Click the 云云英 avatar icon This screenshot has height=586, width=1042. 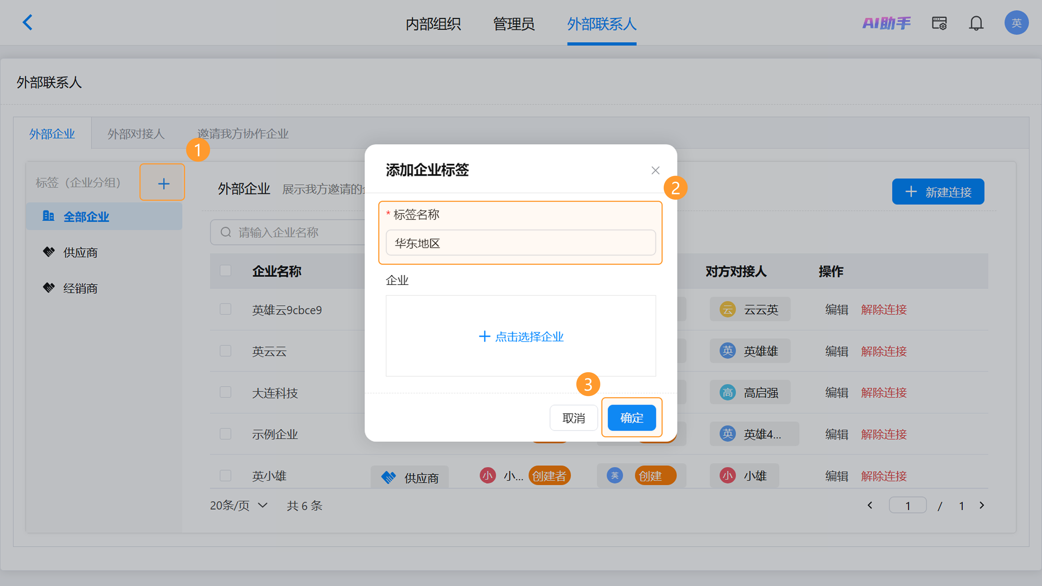(x=727, y=310)
